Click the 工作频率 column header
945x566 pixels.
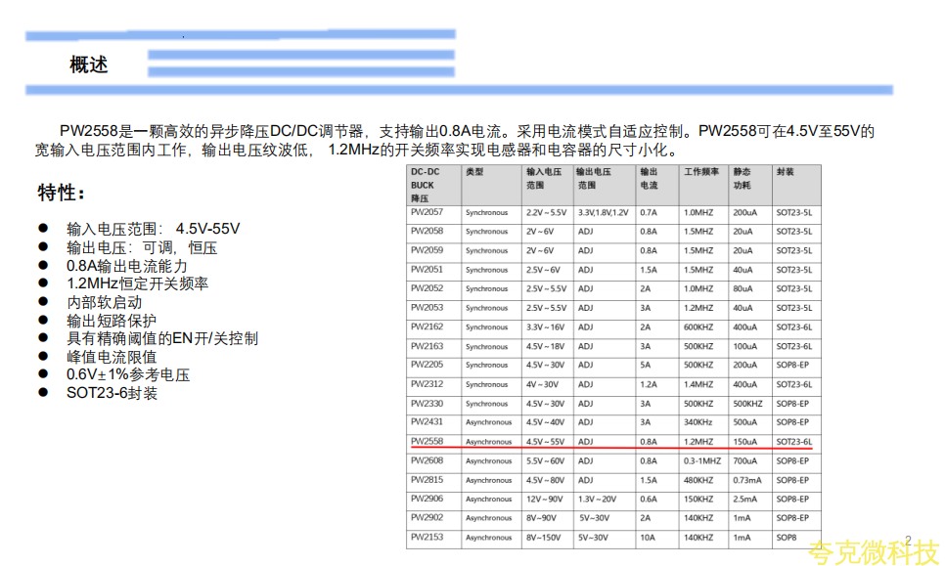point(700,172)
